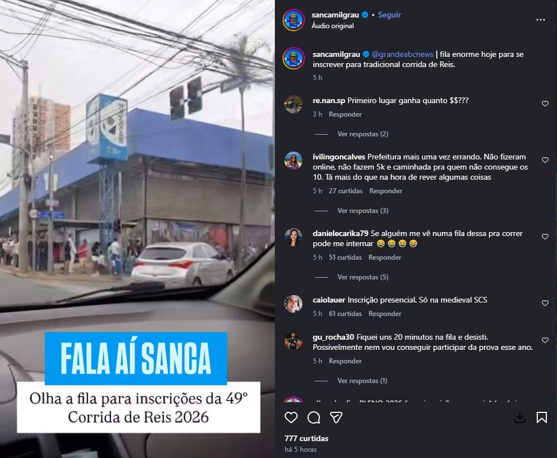
Task: Expand Ver respostas (3) replies
Action: (363, 211)
